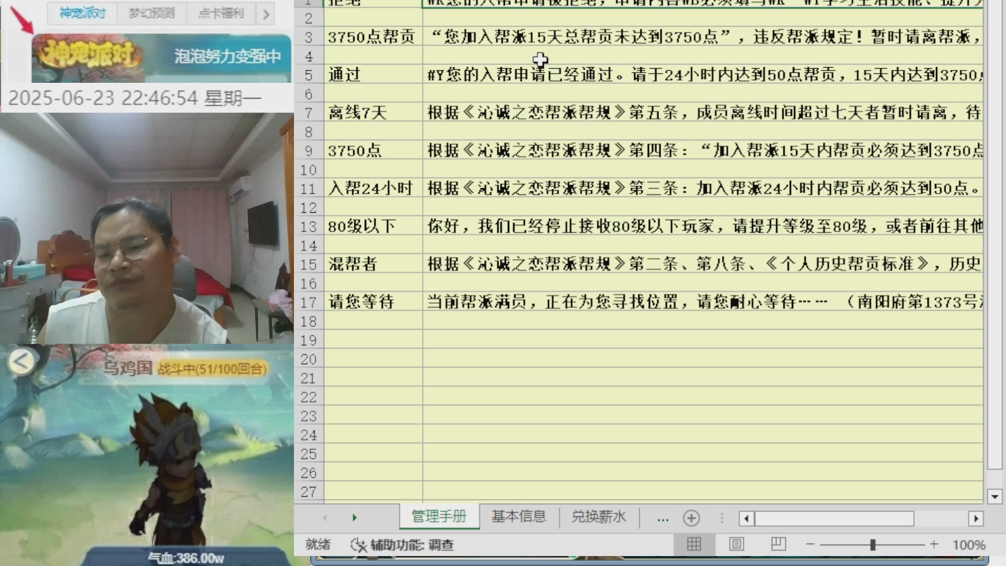The height and width of the screenshot is (566, 1006).
Task: Open the 梦幻预测 tab
Action: (x=151, y=13)
